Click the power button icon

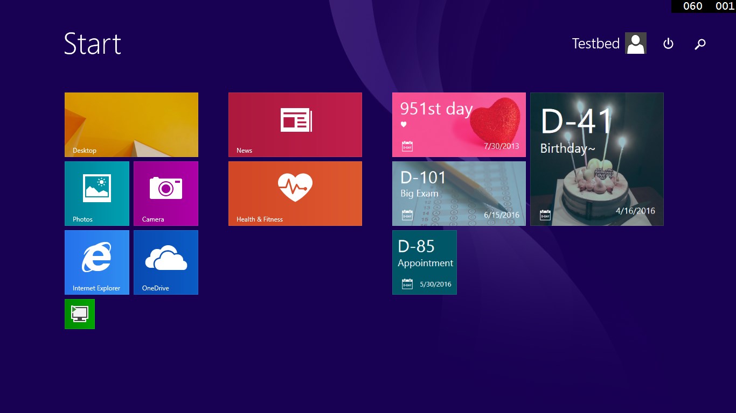tap(668, 44)
